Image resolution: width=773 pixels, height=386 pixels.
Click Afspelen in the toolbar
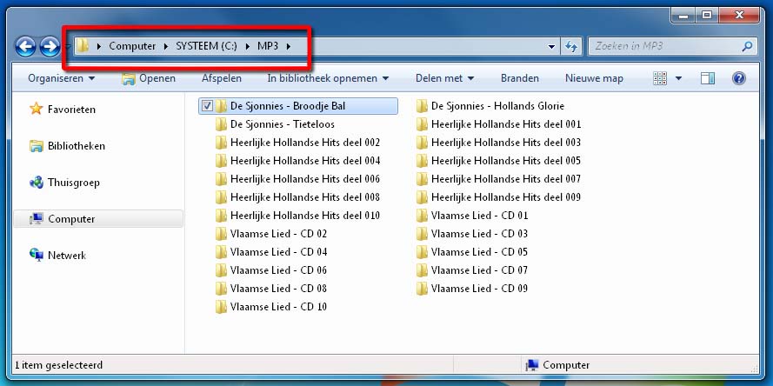tap(222, 78)
